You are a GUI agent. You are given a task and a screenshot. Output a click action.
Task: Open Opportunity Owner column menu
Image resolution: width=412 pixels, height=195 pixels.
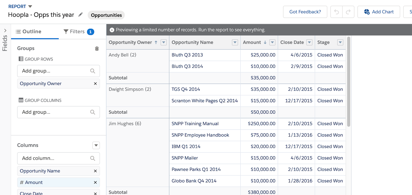click(164, 43)
